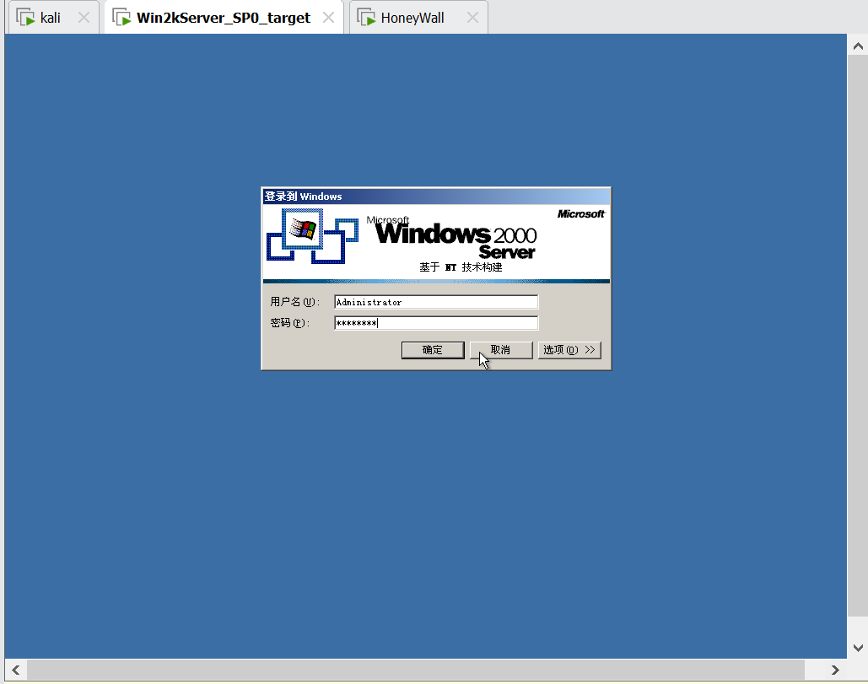Close the kali tab
Screen dimensions: 868x684
[84, 18]
